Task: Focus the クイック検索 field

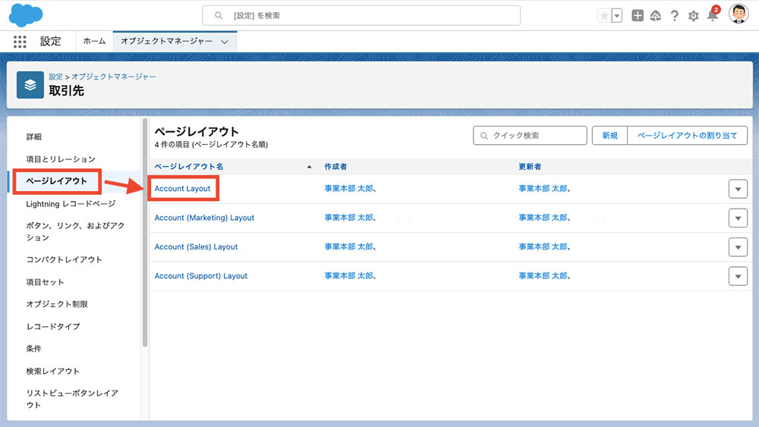Action: 530,136
